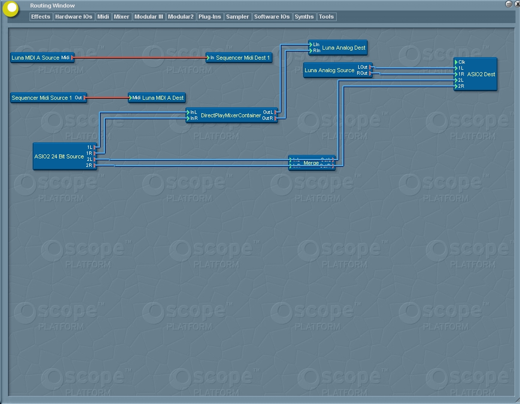This screenshot has width=520, height=404.
Task: Click the 1L input port of ASIO2 Dest
Action: (x=456, y=68)
